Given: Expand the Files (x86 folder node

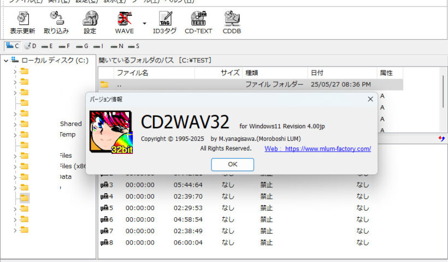Looking at the screenshot, I should (x=15, y=166).
